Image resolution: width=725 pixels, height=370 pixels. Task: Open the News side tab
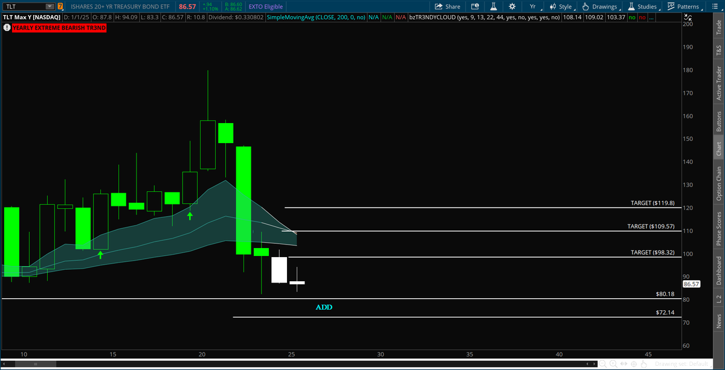[718, 320]
